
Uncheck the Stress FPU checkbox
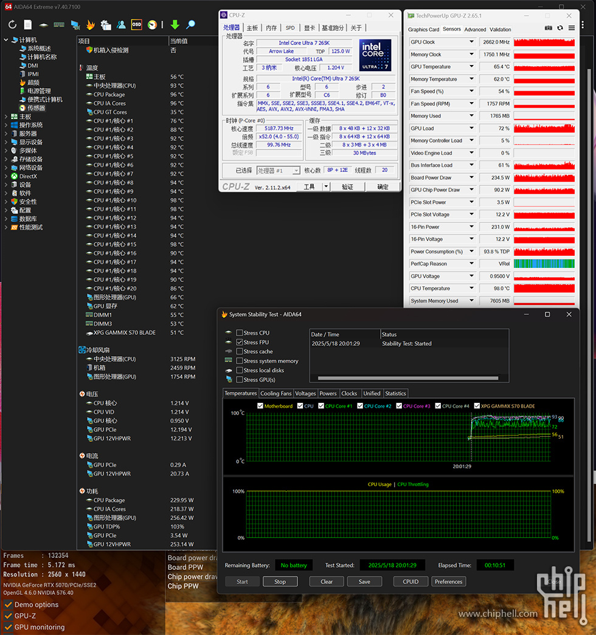click(x=240, y=342)
